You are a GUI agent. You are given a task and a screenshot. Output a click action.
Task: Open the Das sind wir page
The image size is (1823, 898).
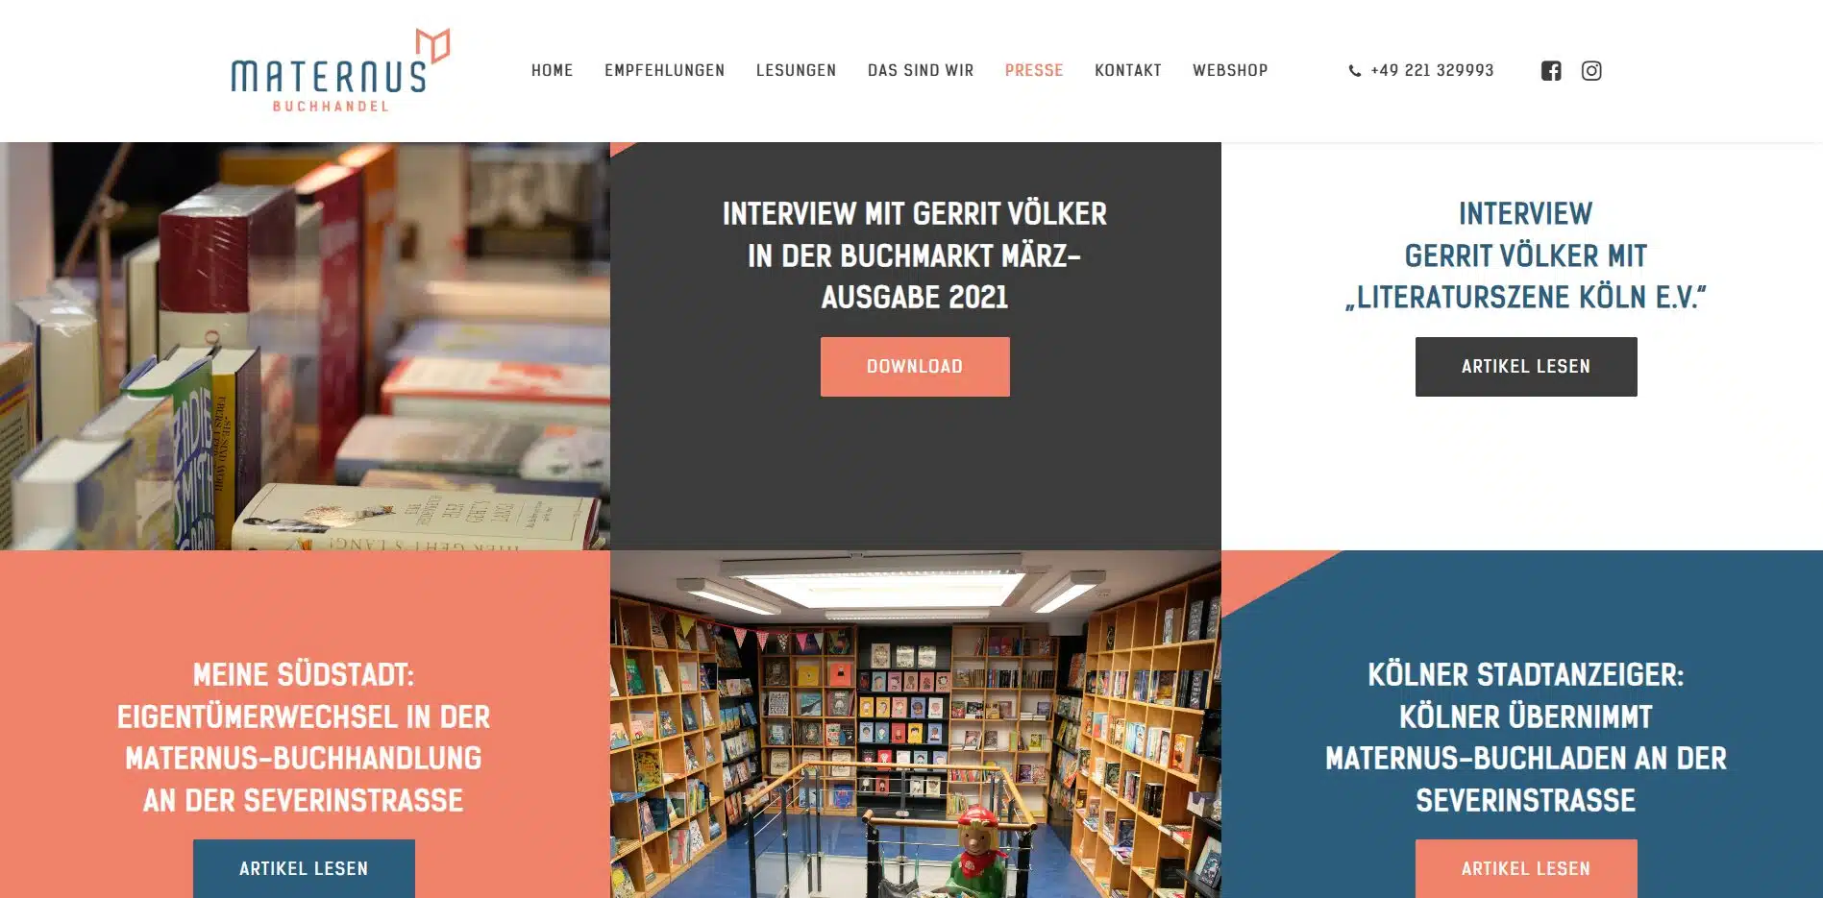(x=921, y=70)
